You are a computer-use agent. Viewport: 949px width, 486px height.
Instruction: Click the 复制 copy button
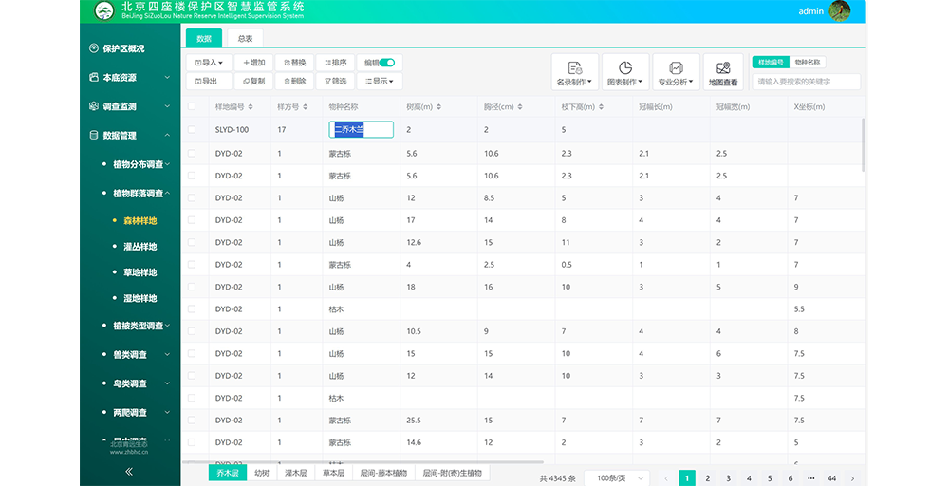pyautogui.click(x=253, y=81)
